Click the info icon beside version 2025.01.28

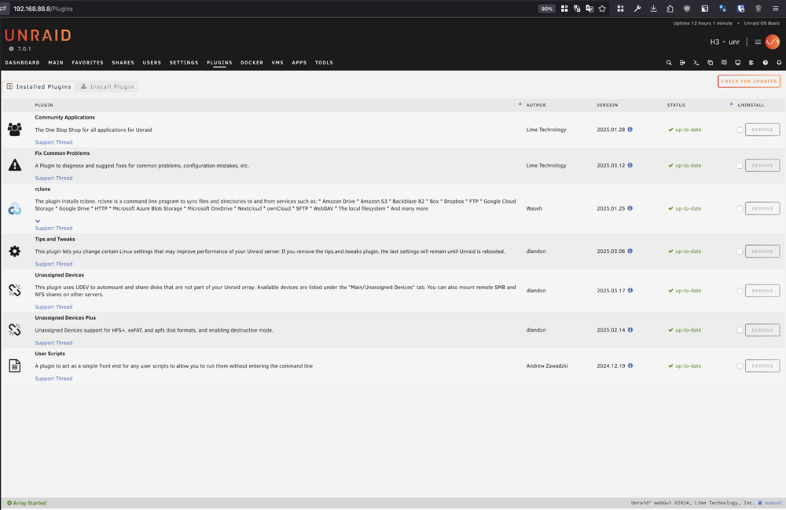630,129
